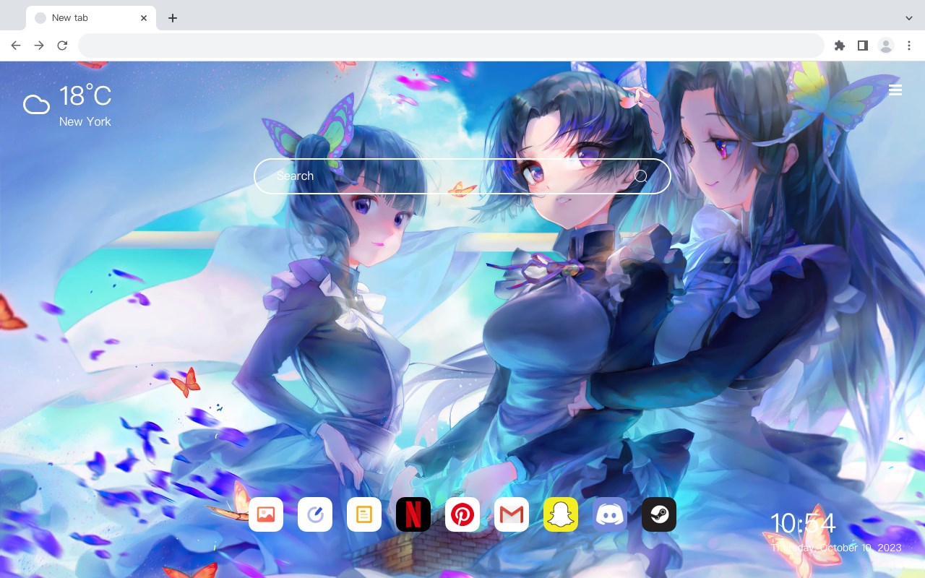Open a new tab with plus button

pos(172,18)
